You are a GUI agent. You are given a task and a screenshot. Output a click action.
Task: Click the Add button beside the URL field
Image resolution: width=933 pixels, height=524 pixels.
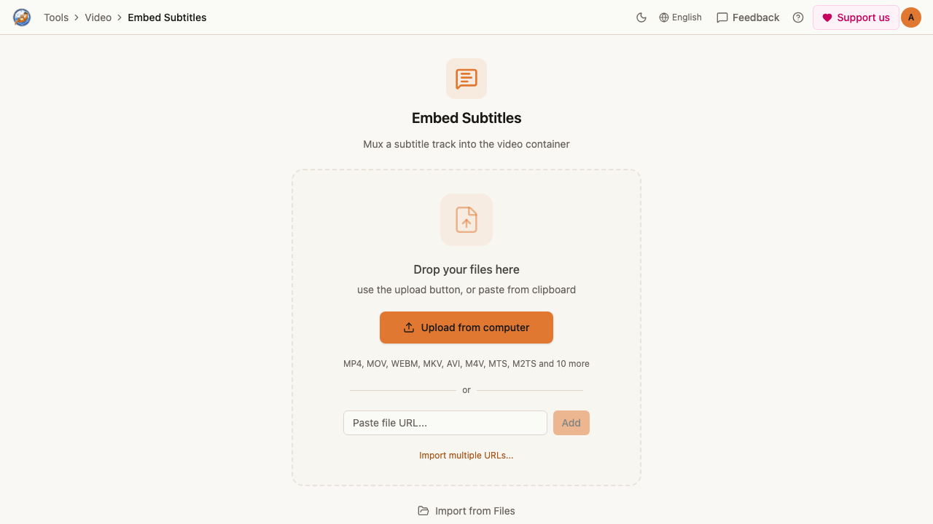(x=571, y=423)
